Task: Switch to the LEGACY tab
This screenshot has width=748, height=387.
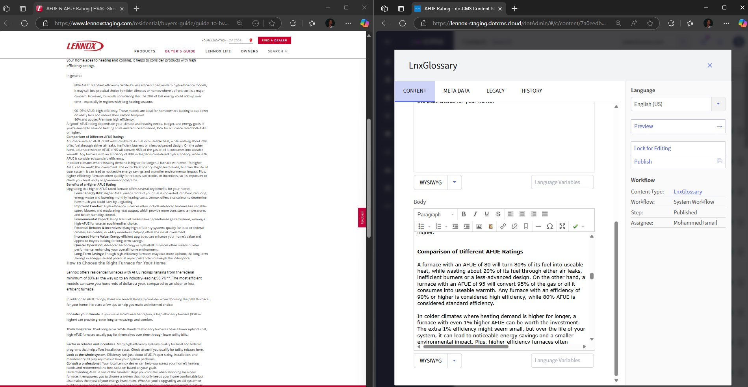Action: click(496, 91)
